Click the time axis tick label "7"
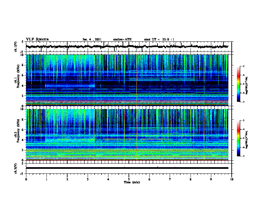This screenshot has height=201, width=261. pos(170,179)
